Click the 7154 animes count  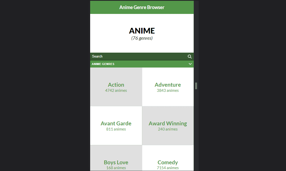pyautogui.click(x=168, y=168)
